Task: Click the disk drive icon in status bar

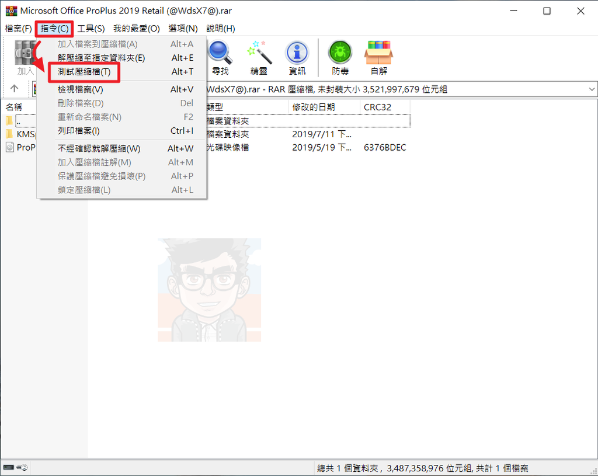Action: point(9,467)
